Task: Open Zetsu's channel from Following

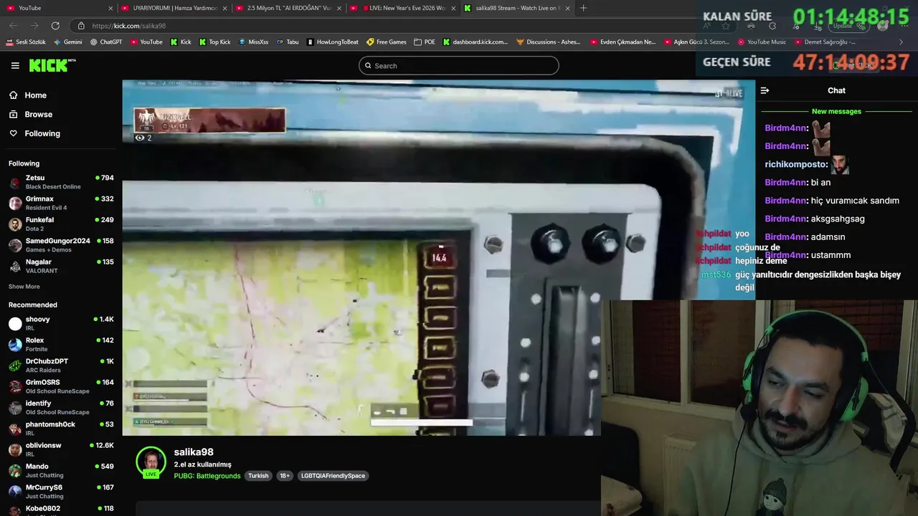Action: pos(62,182)
